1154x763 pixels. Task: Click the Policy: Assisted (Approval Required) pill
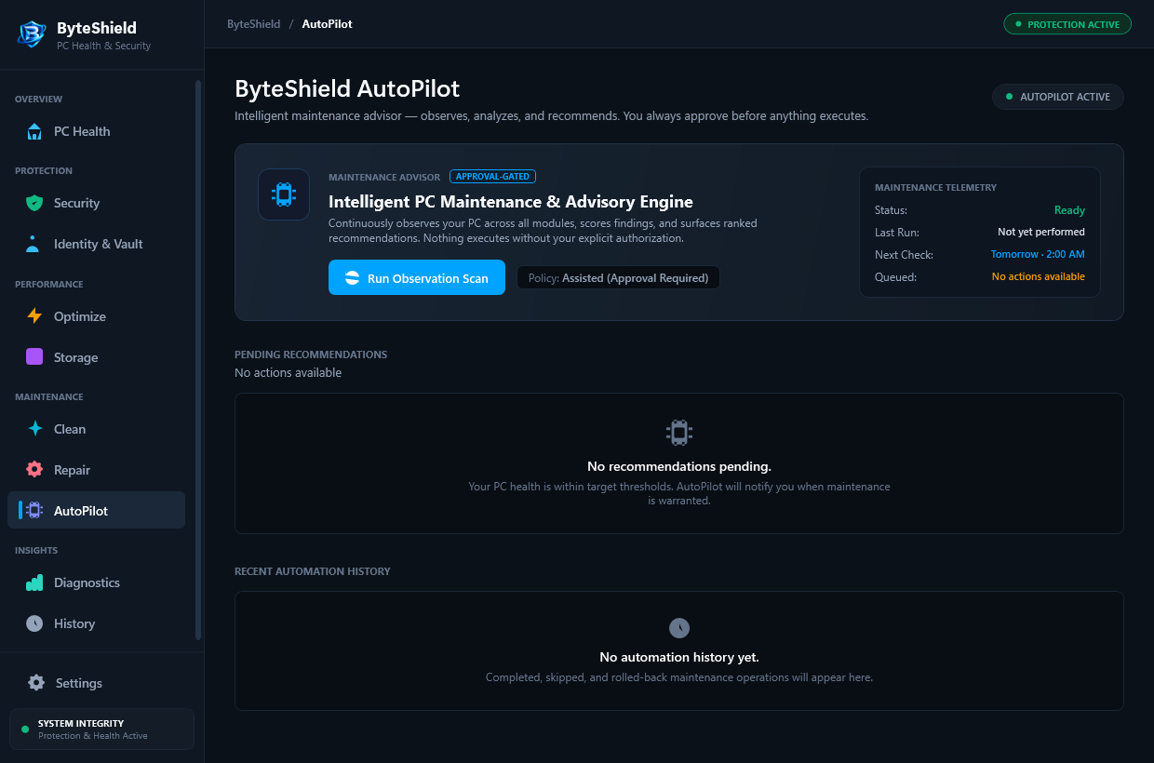[x=618, y=277]
